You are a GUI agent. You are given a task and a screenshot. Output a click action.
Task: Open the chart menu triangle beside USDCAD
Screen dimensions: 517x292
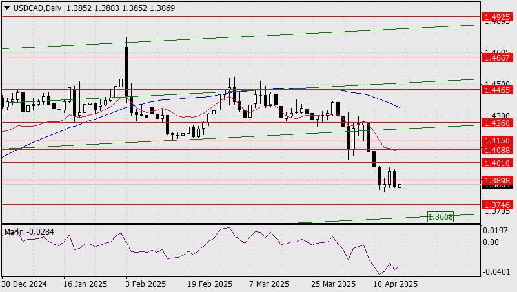click(6, 8)
